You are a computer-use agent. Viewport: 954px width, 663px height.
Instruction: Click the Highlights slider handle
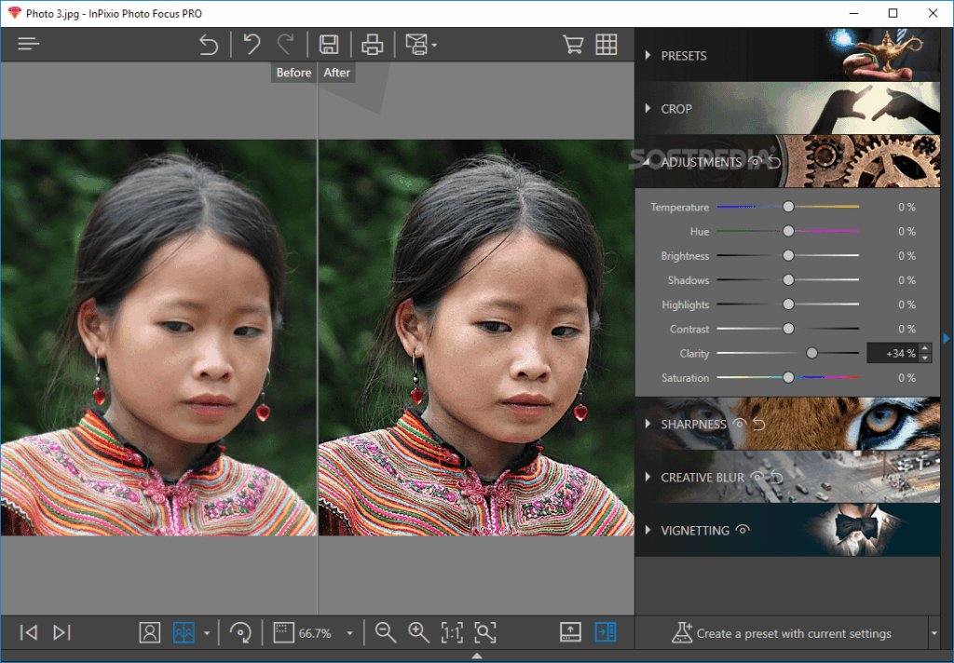click(x=788, y=304)
